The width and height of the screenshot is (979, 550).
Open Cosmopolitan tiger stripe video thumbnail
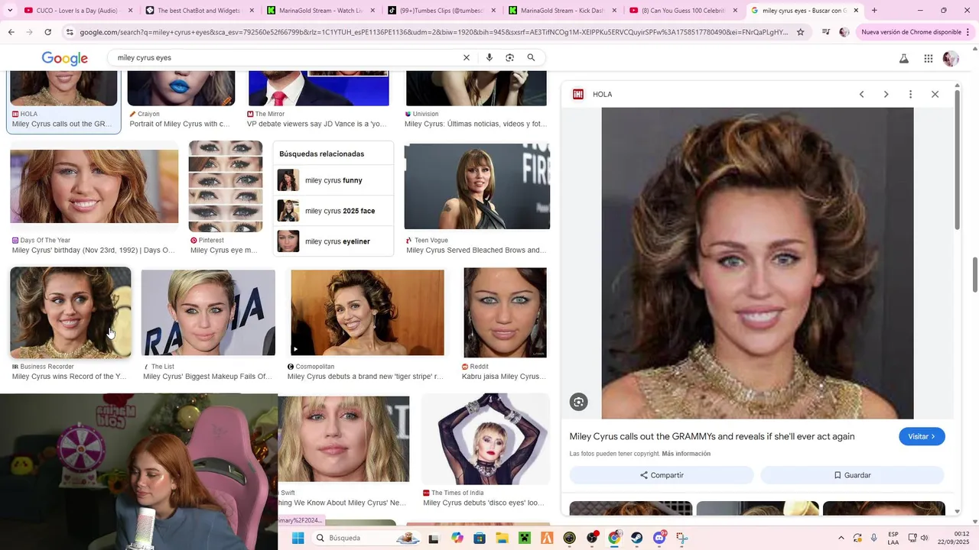(367, 312)
